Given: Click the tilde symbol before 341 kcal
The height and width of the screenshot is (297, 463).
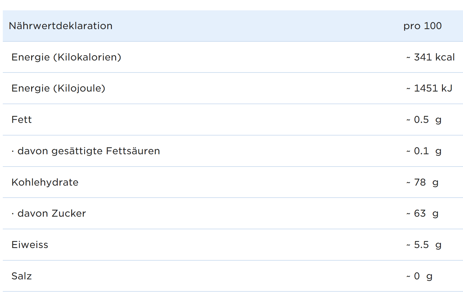Looking at the screenshot, I should tap(408, 58).
